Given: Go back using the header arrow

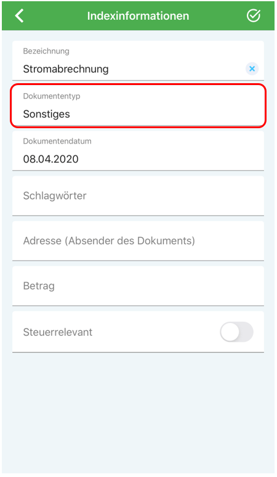Looking at the screenshot, I should (20, 15).
